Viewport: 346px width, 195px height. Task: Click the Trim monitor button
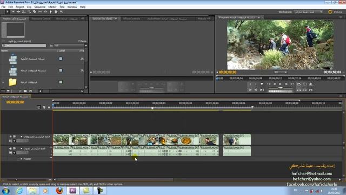click(311, 90)
